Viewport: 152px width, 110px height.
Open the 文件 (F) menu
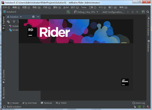point(6,7)
